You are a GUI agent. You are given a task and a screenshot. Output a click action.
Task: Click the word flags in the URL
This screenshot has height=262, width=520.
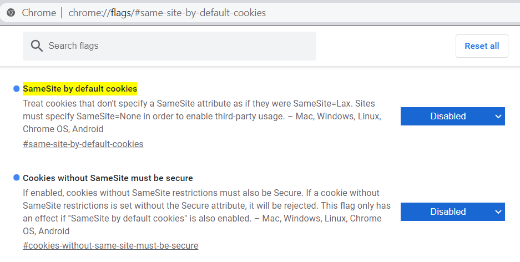click(x=119, y=13)
